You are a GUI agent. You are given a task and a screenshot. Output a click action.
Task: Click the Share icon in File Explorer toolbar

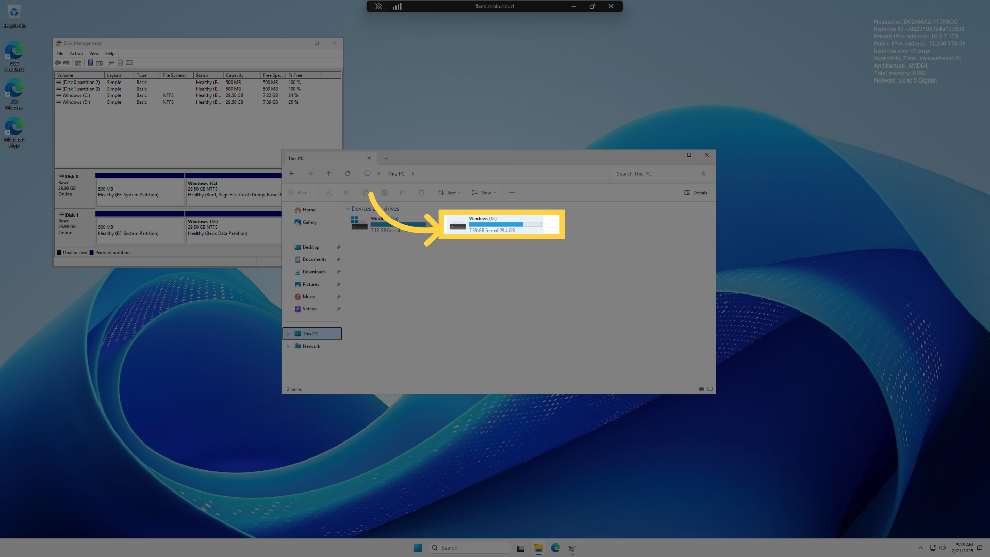tap(403, 193)
